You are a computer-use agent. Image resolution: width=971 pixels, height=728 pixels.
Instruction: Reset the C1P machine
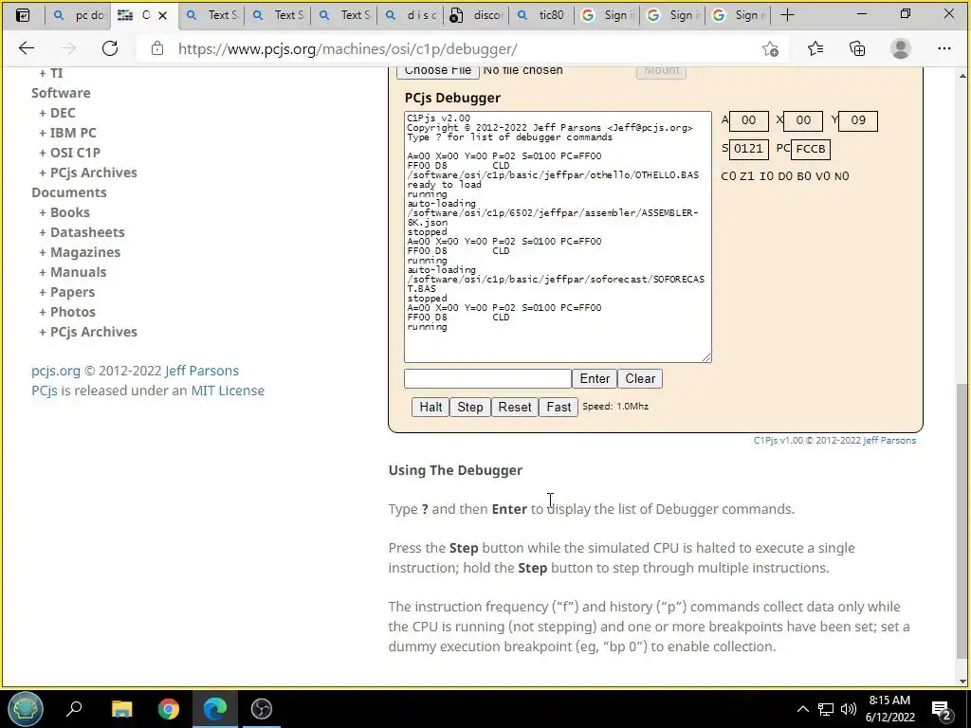[x=515, y=407]
